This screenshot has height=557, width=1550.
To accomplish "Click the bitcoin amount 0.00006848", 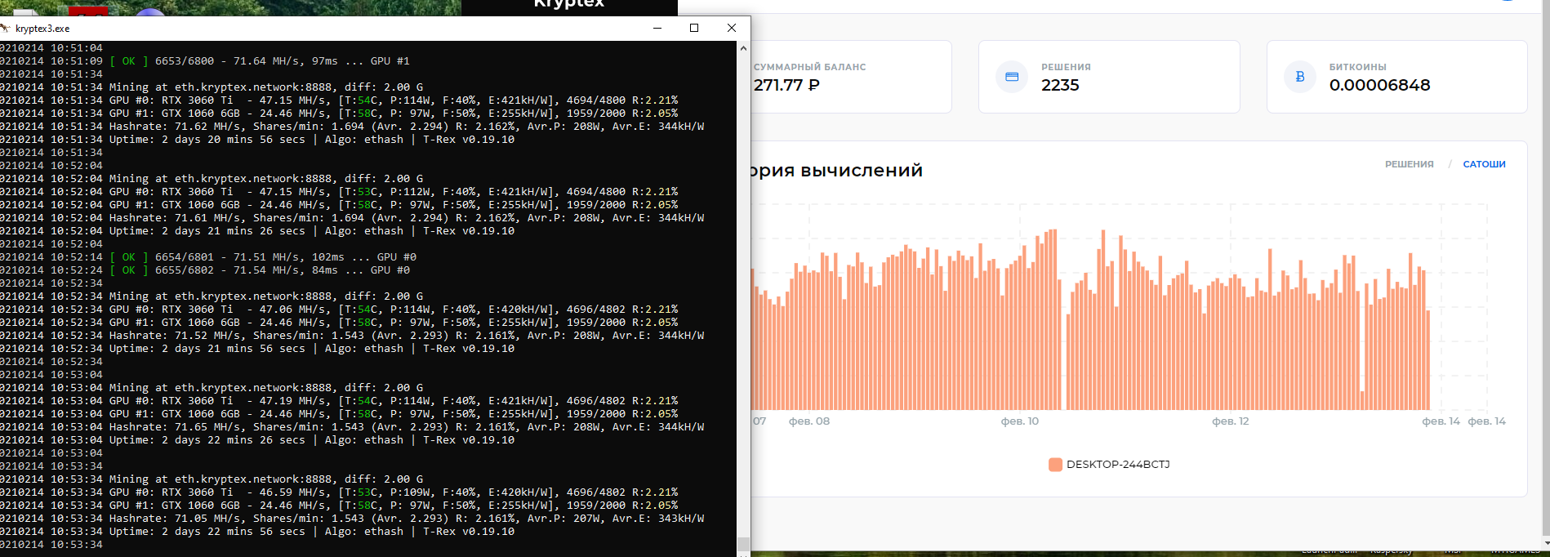I will click(x=1379, y=85).
